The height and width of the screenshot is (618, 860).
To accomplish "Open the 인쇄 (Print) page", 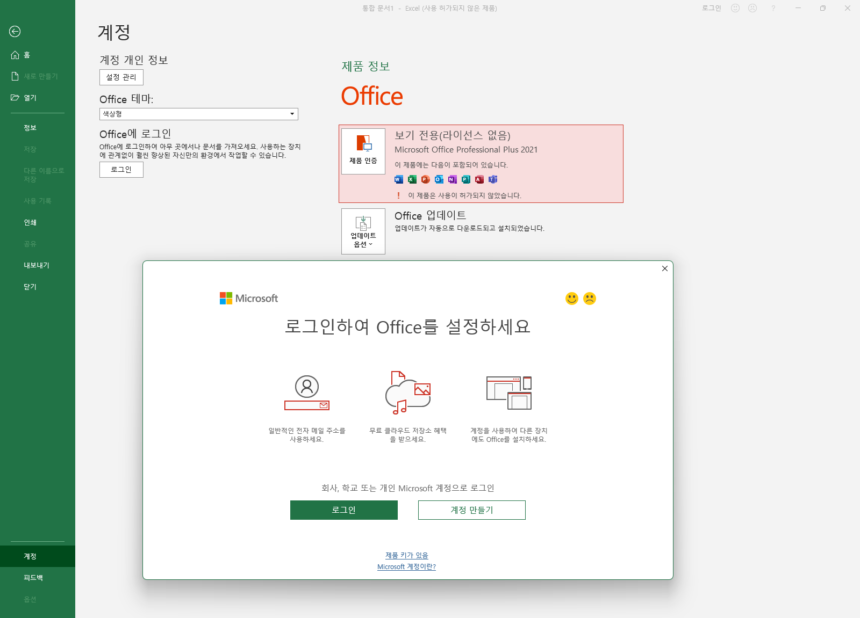I will pos(38,222).
